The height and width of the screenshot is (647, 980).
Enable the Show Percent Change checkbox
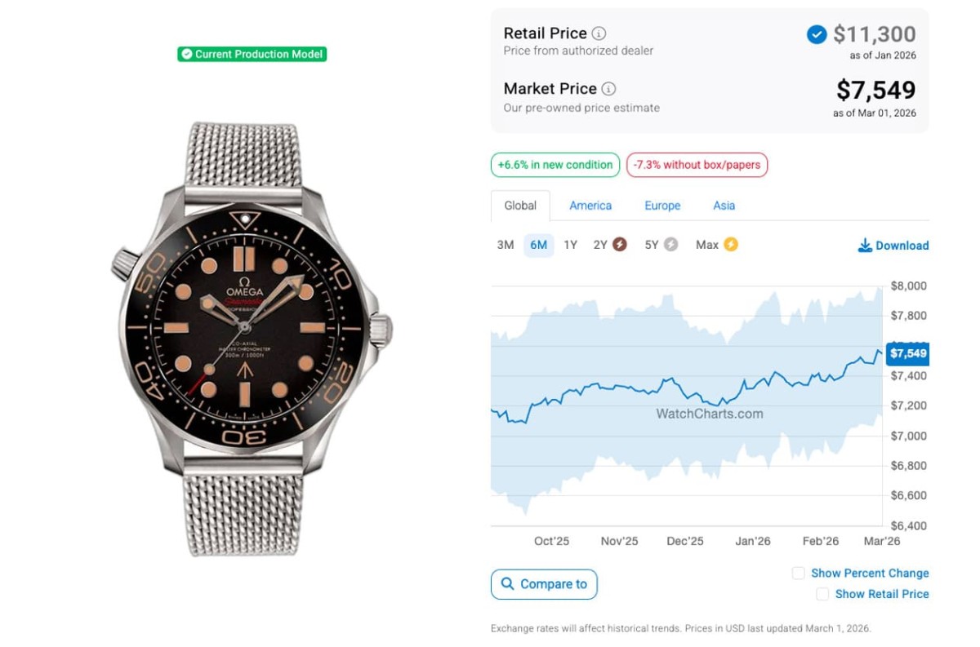[x=799, y=574]
